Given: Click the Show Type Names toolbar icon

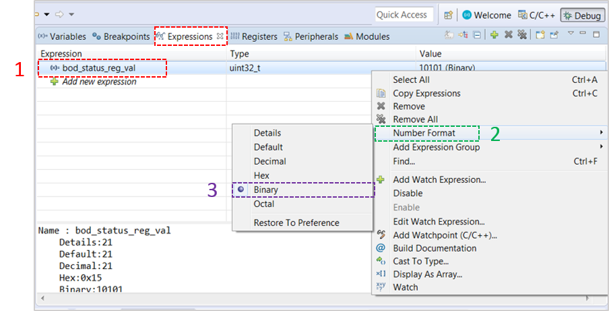Looking at the screenshot, I should [449, 35].
